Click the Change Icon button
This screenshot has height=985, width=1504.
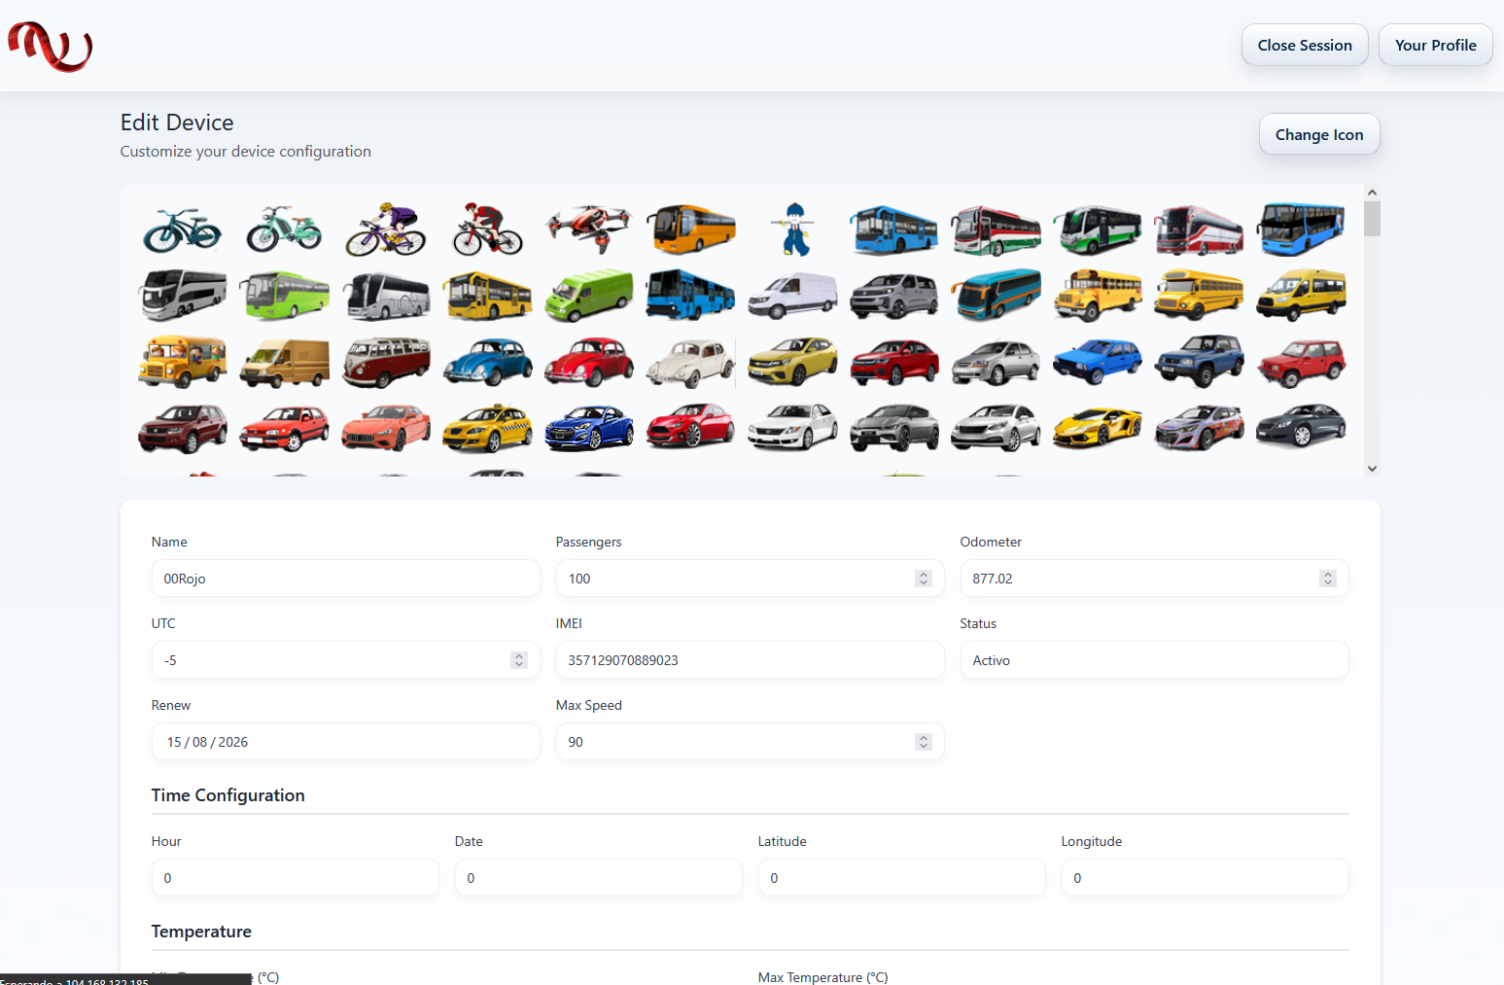[x=1319, y=134]
